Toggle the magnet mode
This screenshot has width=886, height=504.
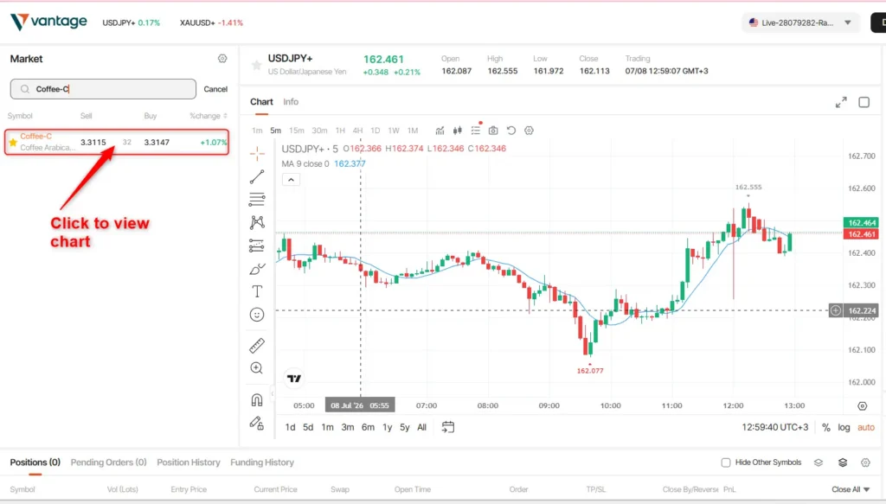(257, 400)
